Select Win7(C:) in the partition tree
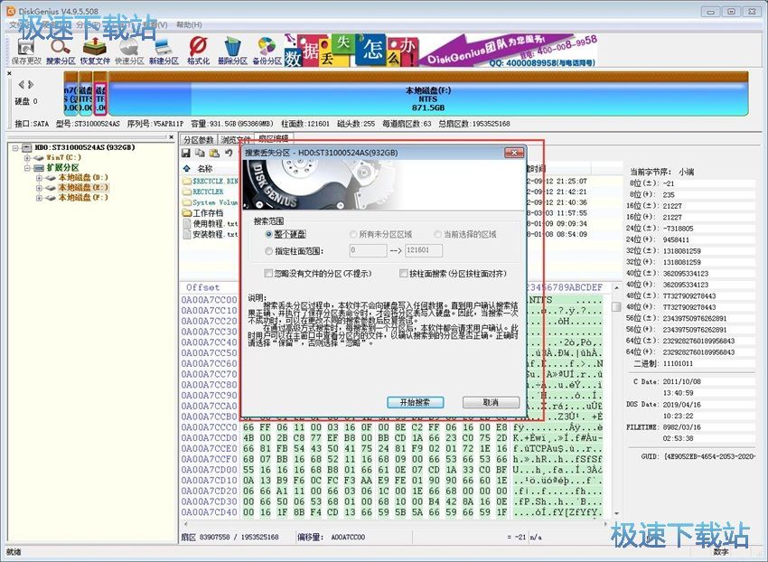Screen dimensions: 768x562 coord(63,158)
